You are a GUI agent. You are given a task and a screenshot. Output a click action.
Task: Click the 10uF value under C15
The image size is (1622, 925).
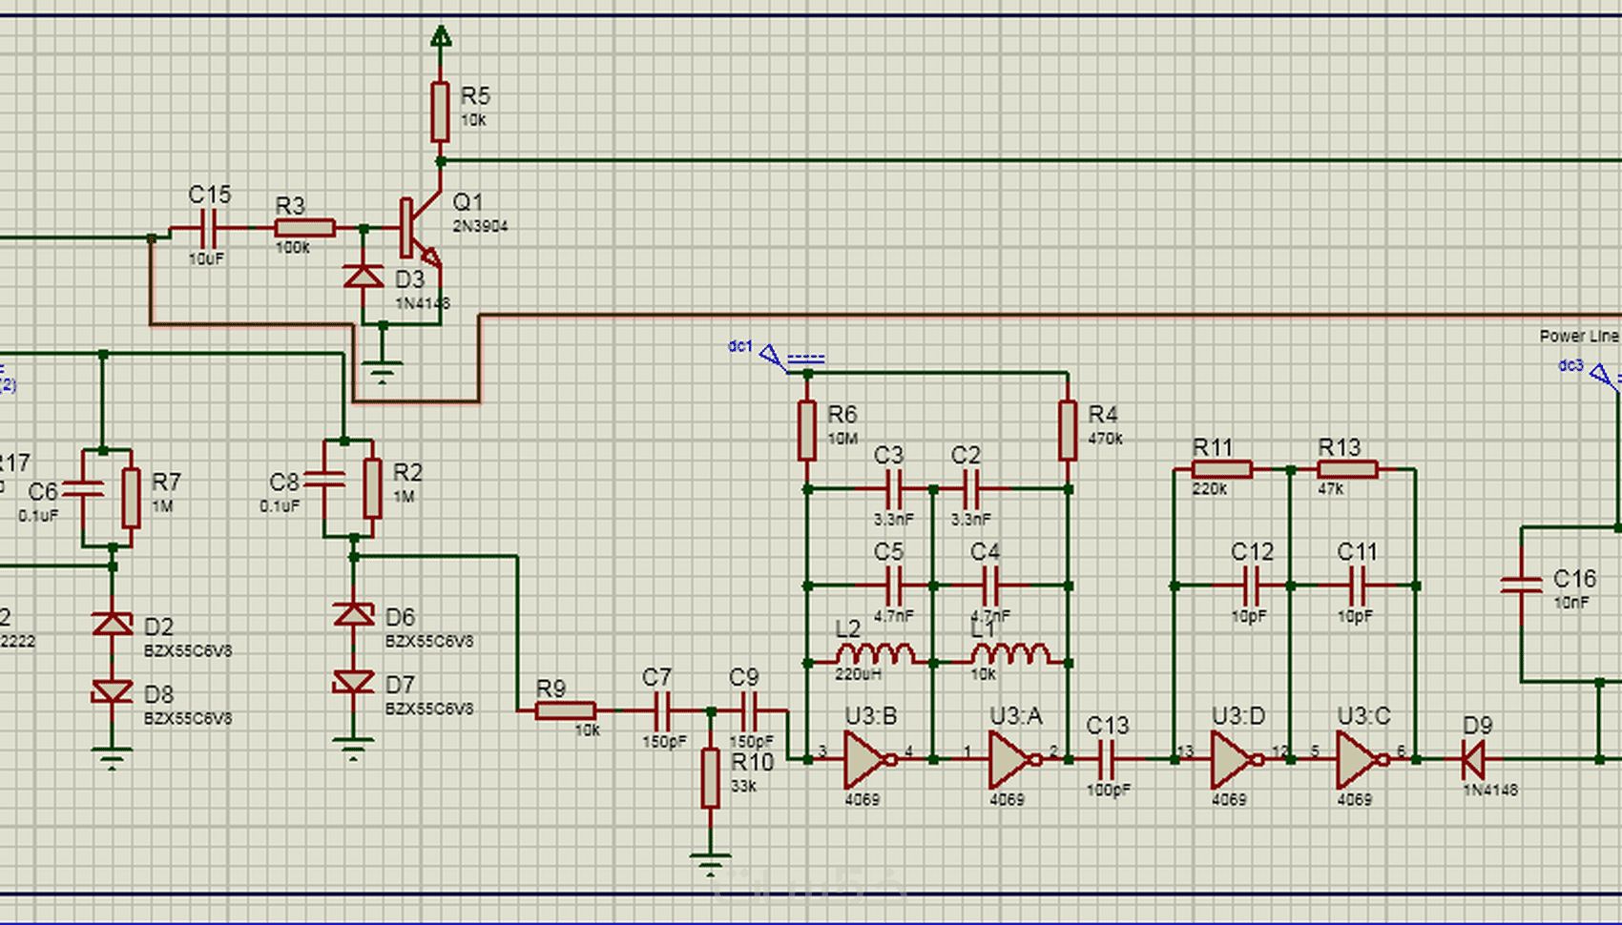206,258
